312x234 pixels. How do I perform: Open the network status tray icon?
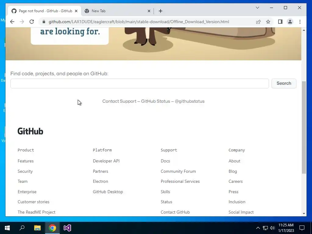(265, 228)
